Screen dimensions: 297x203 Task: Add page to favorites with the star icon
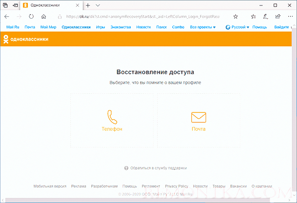click(235, 16)
